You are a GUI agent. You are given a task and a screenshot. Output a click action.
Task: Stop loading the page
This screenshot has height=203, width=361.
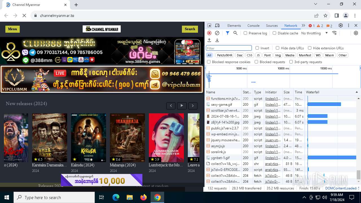24,16
